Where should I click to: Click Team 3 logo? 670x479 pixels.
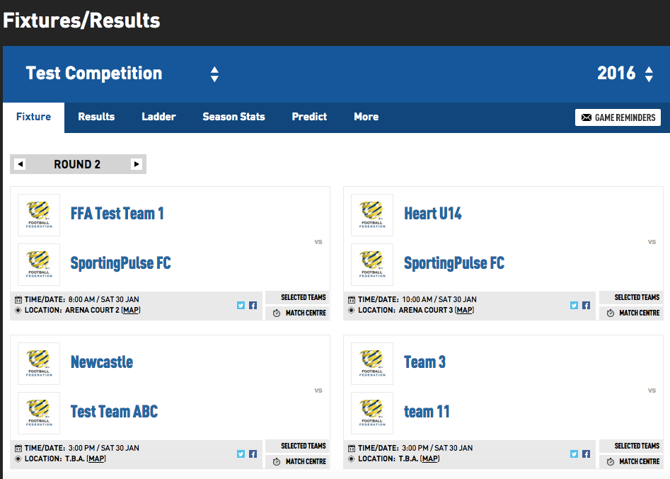pos(372,364)
